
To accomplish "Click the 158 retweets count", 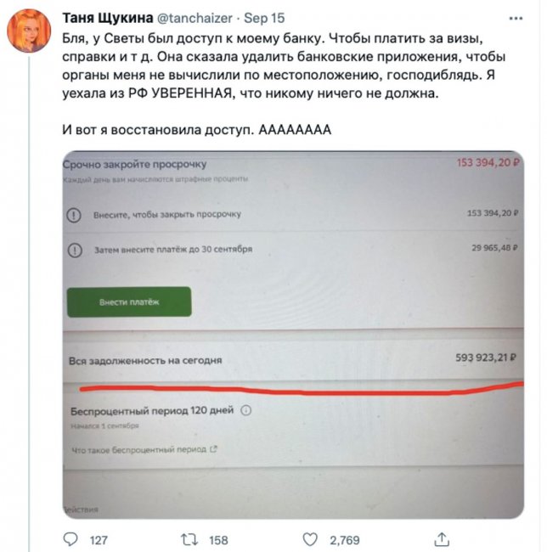I will 218,540.
